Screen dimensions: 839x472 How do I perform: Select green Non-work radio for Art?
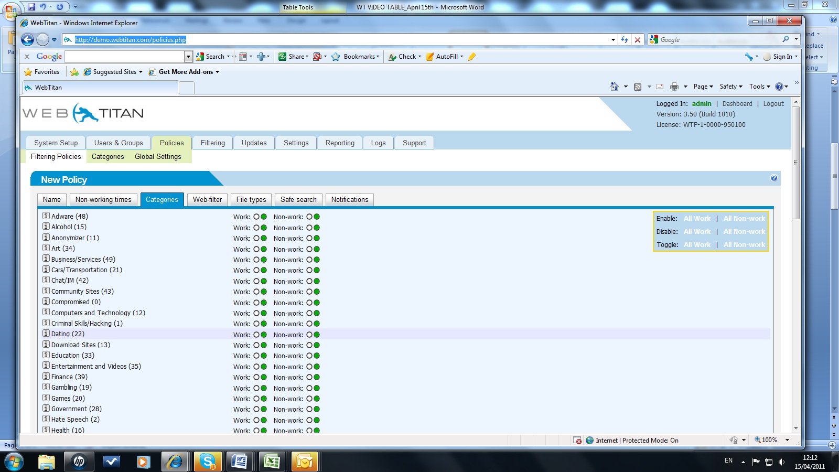click(317, 249)
